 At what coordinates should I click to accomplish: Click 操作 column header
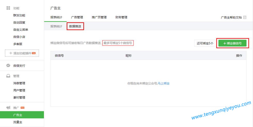pos(239,56)
